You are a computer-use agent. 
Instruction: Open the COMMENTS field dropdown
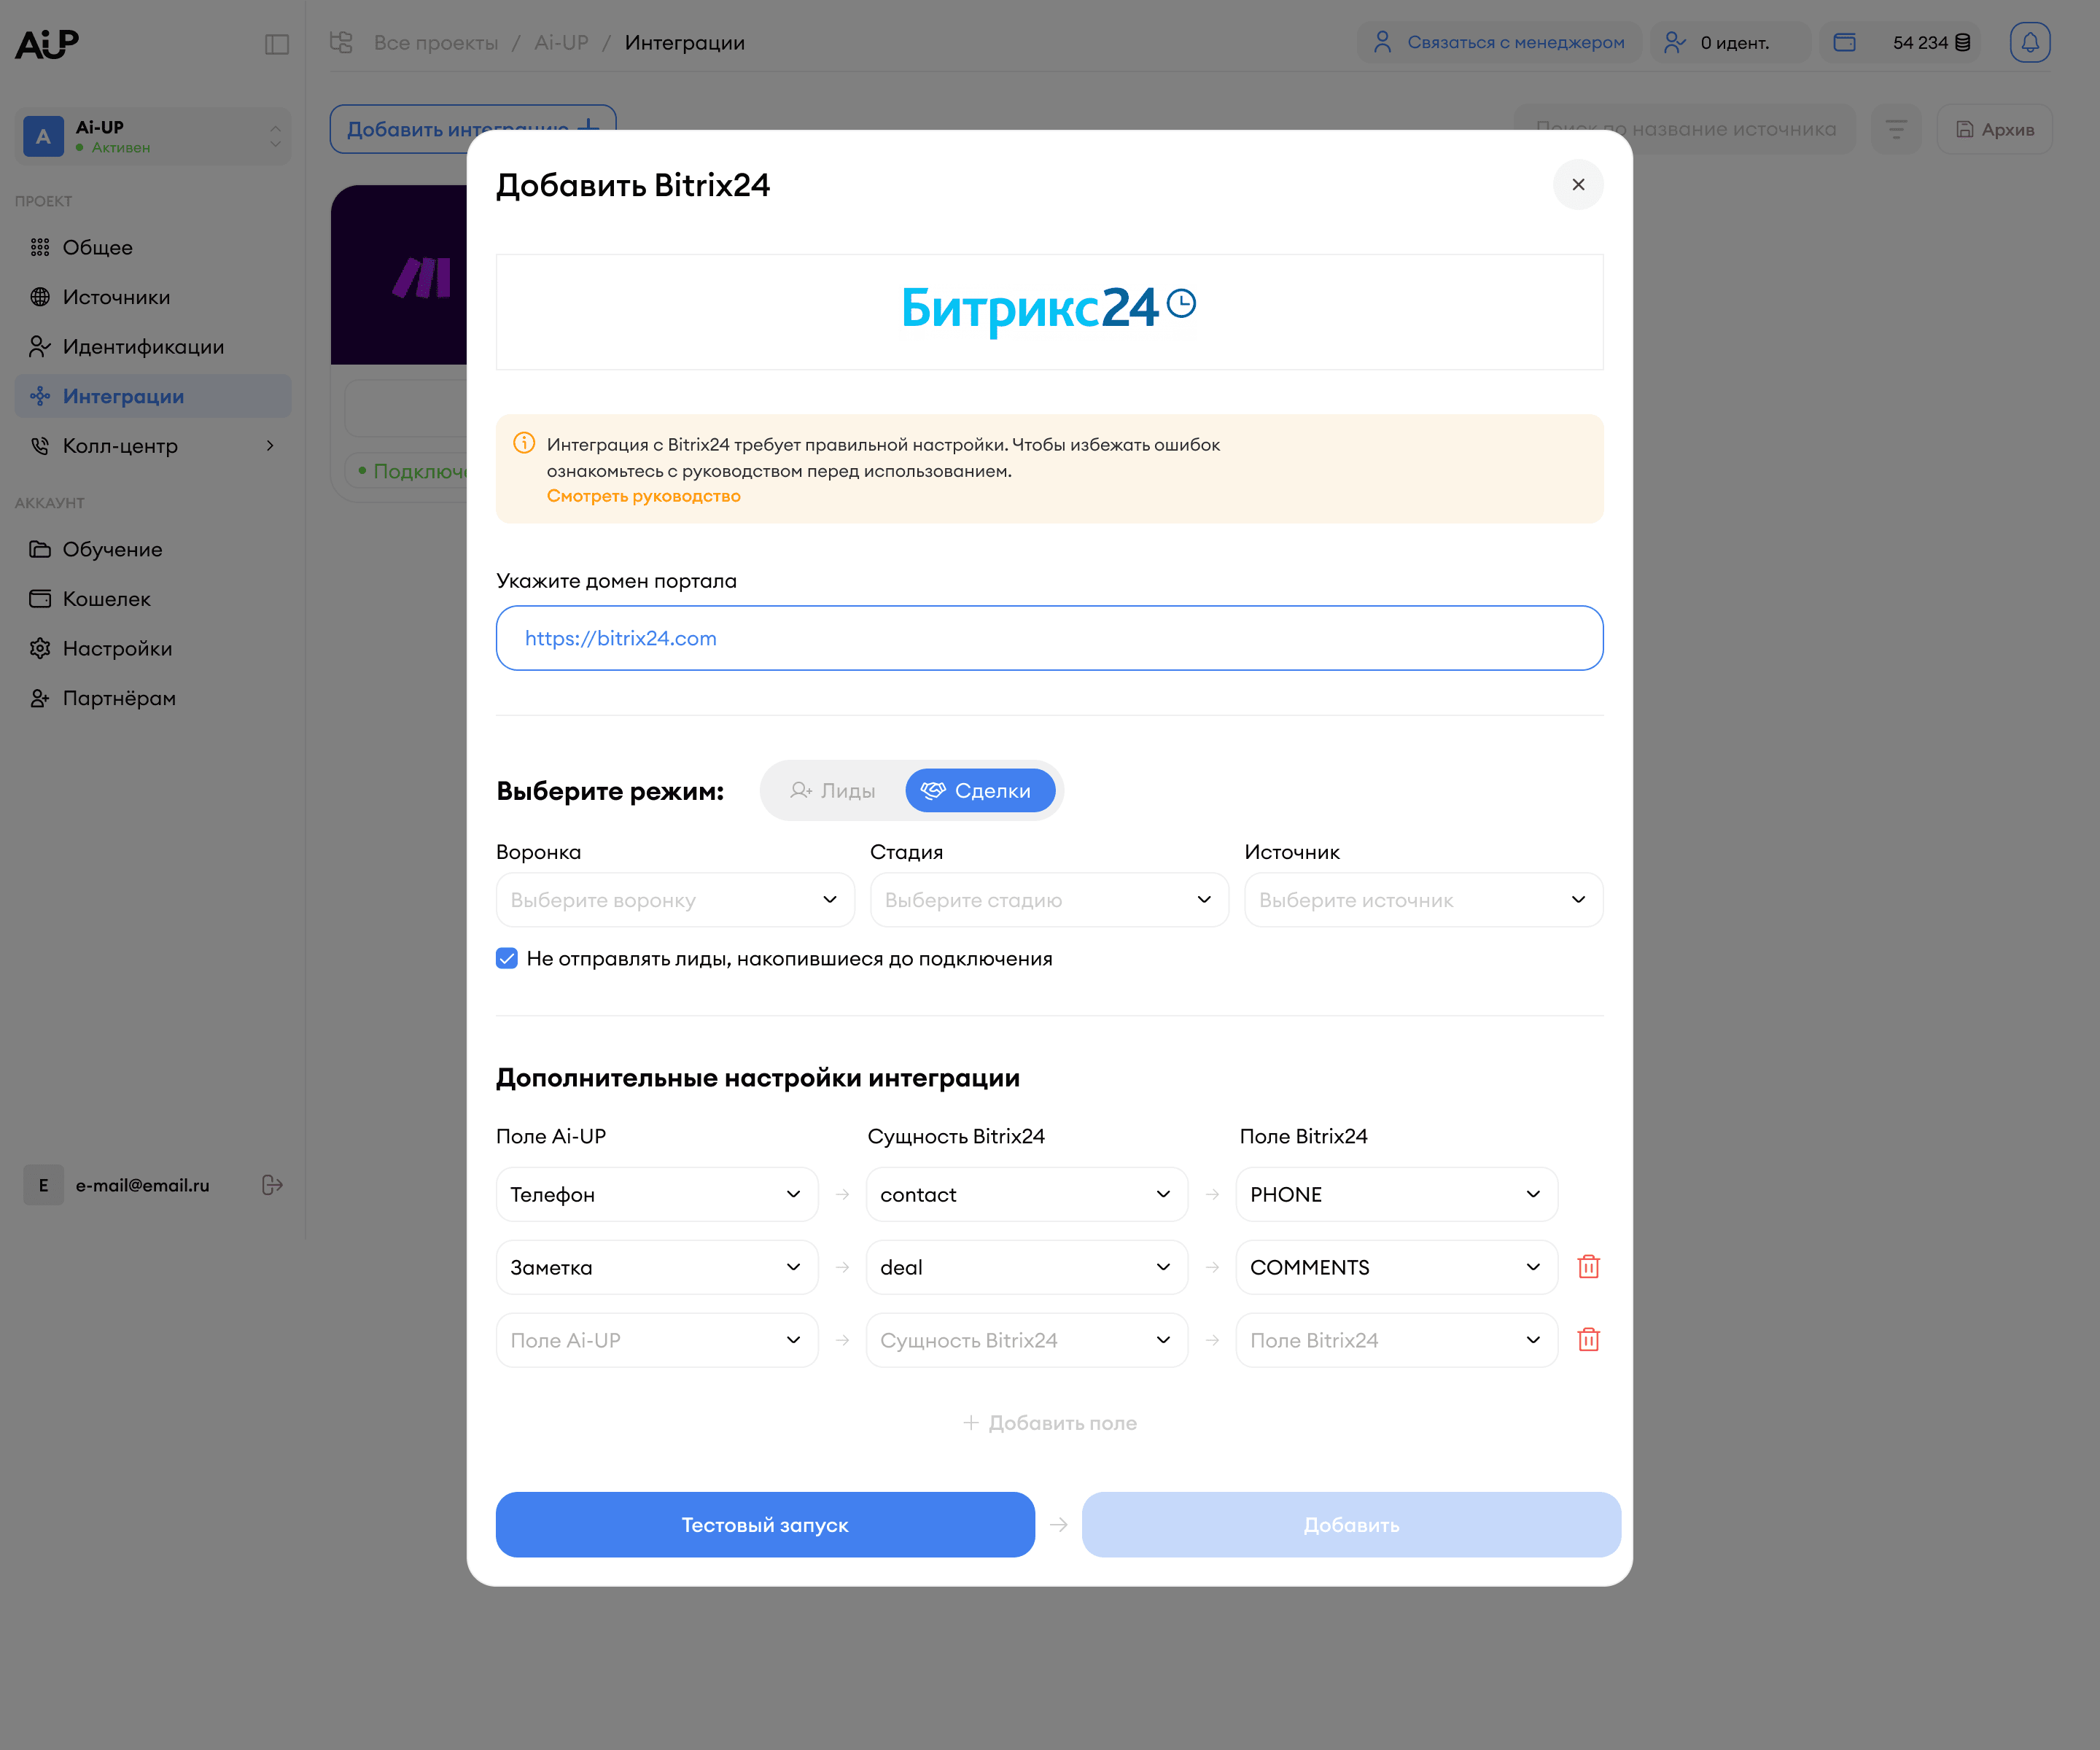point(1397,1267)
